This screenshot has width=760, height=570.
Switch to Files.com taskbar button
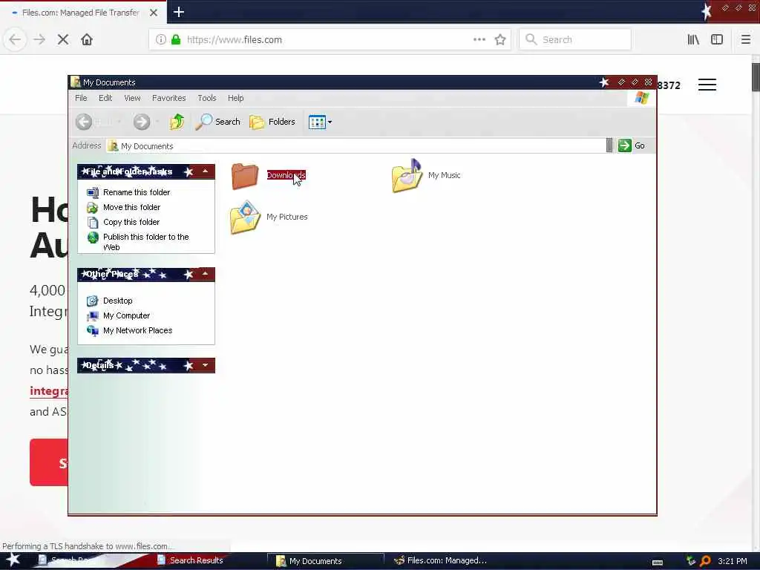[441, 561]
